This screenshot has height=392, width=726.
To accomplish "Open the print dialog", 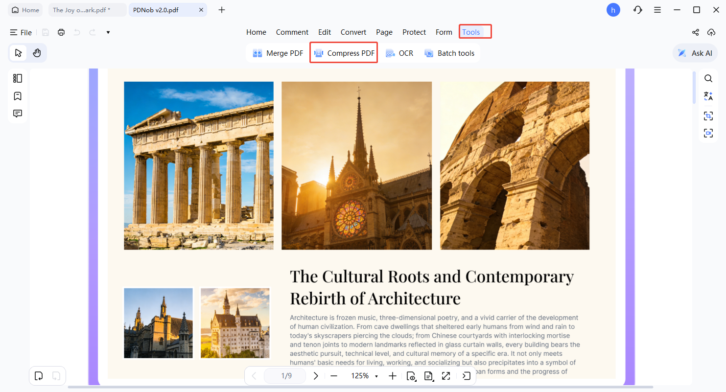I will (61, 32).
